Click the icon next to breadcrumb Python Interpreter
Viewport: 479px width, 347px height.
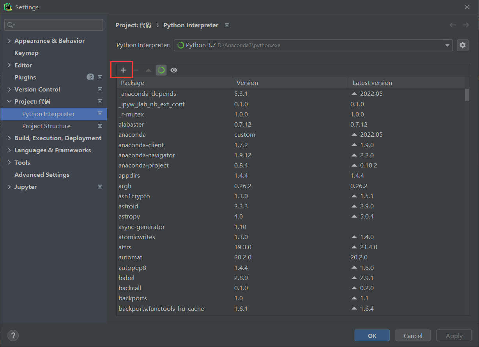click(227, 25)
